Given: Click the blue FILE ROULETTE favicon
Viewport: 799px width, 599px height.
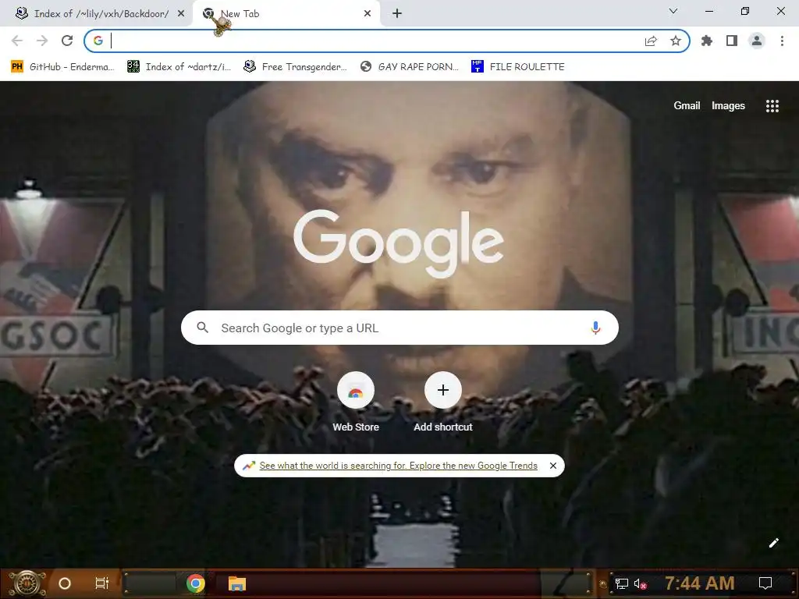Looking at the screenshot, I should pos(477,66).
